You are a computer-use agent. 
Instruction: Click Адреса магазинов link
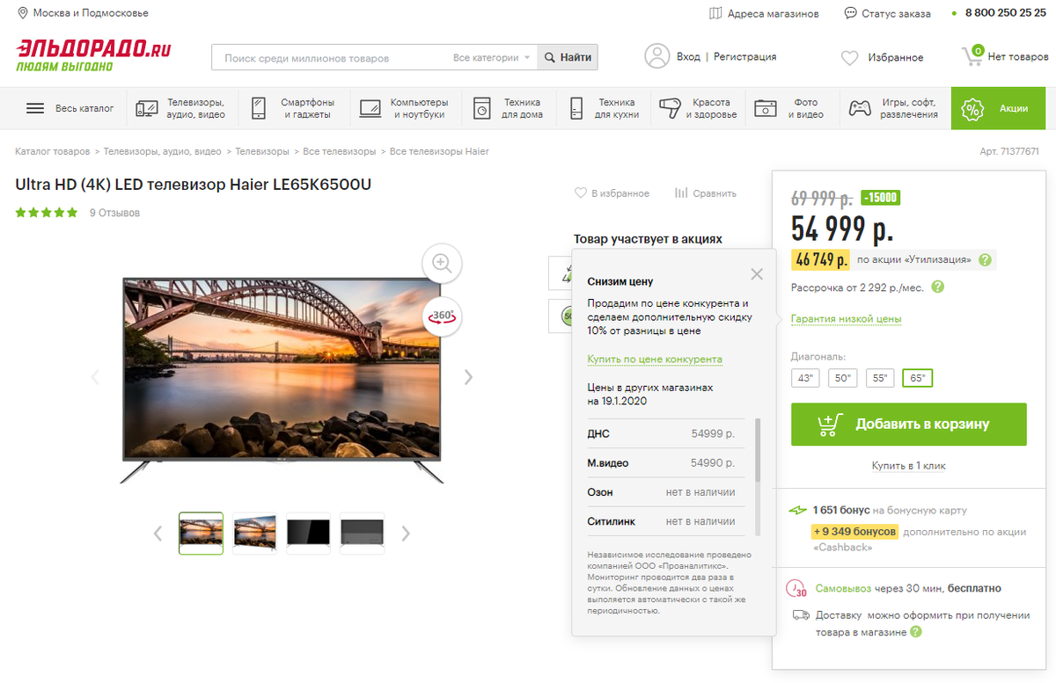point(774,13)
